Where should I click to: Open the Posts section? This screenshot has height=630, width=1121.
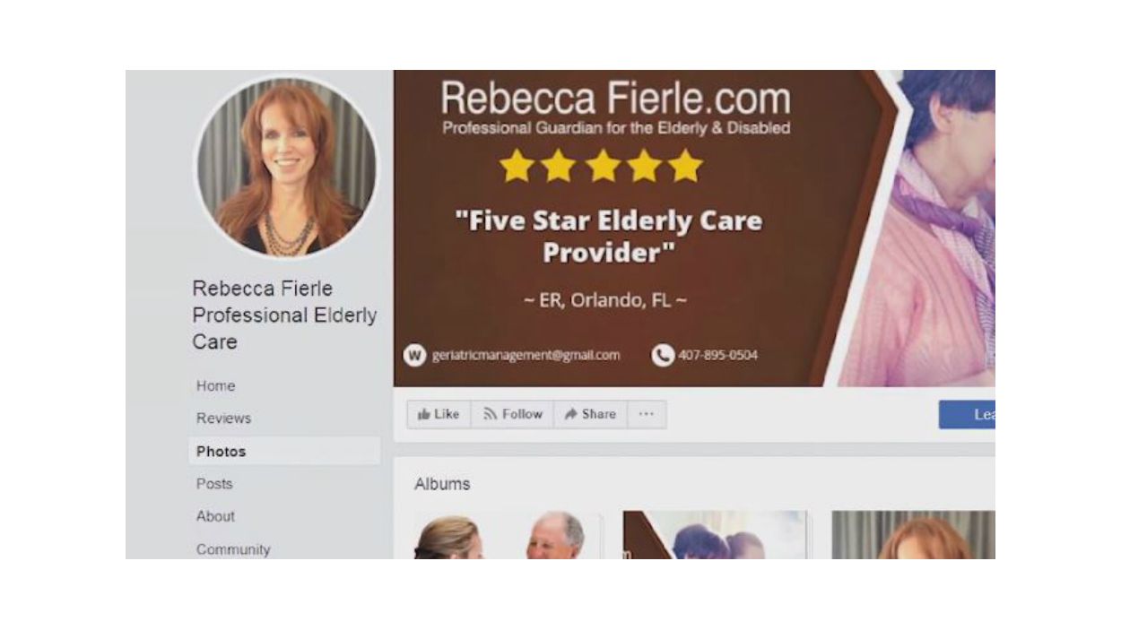click(x=214, y=483)
